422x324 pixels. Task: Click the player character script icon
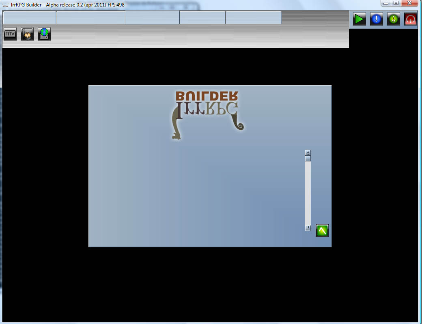pos(27,34)
